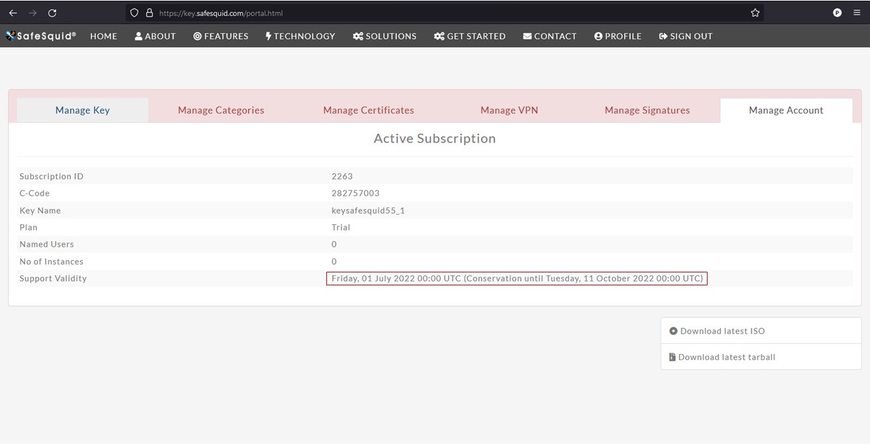870x445 pixels.
Task: Open the GET STARTED navigation item
Action: point(470,36)
